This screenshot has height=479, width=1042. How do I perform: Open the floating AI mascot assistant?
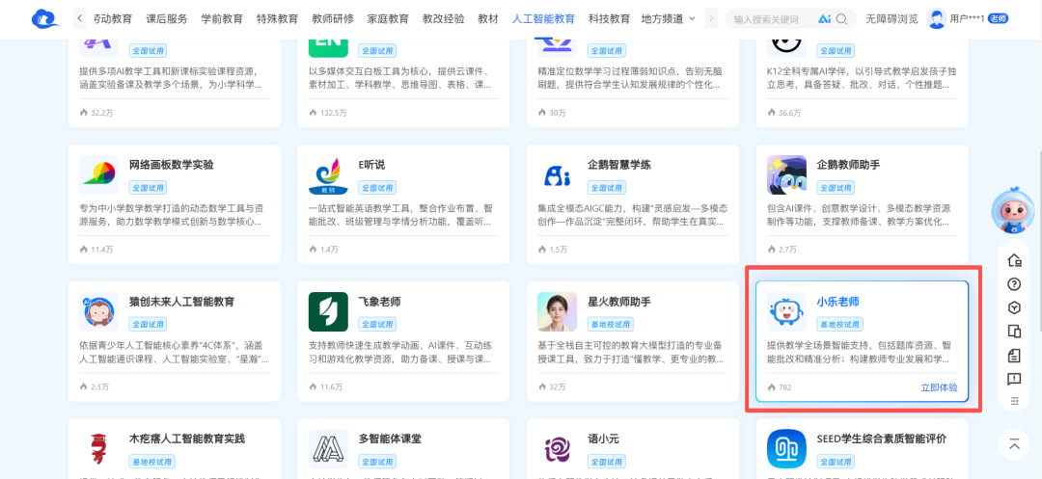(x=1013, y=212)
